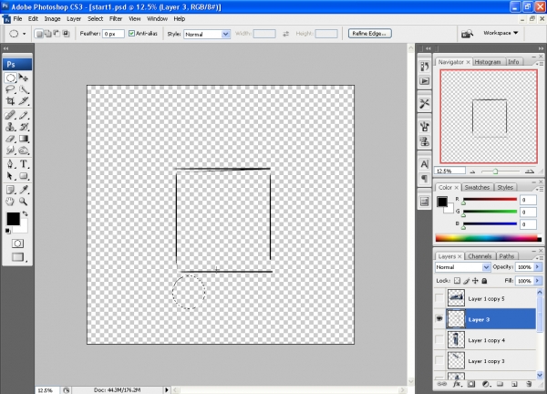547x394 pixels.
Task: Toggle lock position
Action: point(475,281)
